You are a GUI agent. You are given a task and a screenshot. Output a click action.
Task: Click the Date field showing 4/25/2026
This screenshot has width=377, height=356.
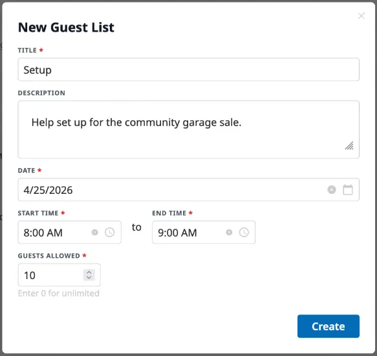(x=189, y=189)
